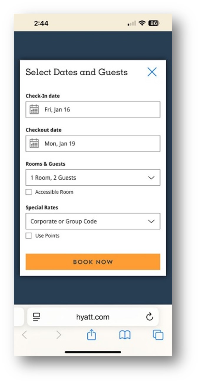Go back with Safari back arrow
Image resolution: width=200 pixels, height=384 pixels.
pos(24,335)
